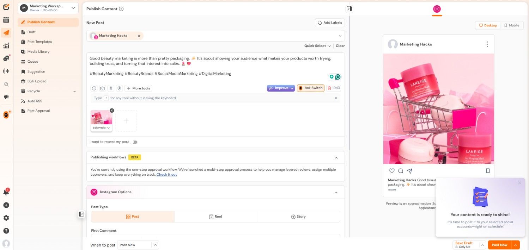Click the location pin icon in the editor
This screenshot has height=250, width=529.
pyautogui.click(x=119, y=88)
